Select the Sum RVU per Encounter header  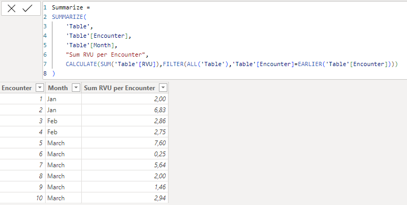pyautogui.click(x=120, y=88)
